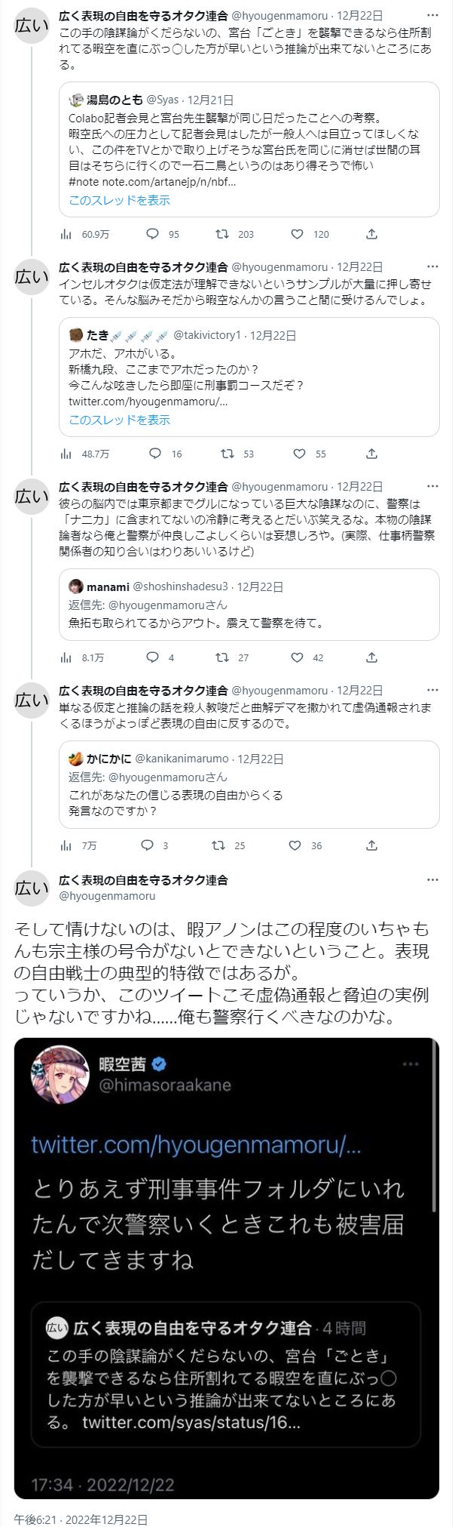The width and height of the screenshot is (455, 1527).
Task: Share the first tweet via share icon
Action: pyautogui.click(x=371, y=234)
